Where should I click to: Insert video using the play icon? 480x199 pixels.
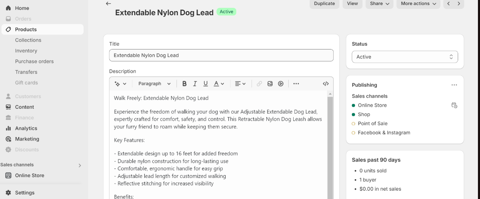281,84
